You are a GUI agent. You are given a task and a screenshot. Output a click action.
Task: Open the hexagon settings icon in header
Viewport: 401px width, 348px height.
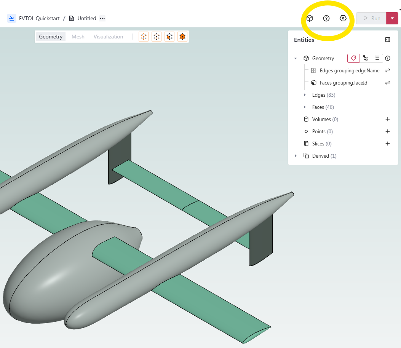click(343, 18)
